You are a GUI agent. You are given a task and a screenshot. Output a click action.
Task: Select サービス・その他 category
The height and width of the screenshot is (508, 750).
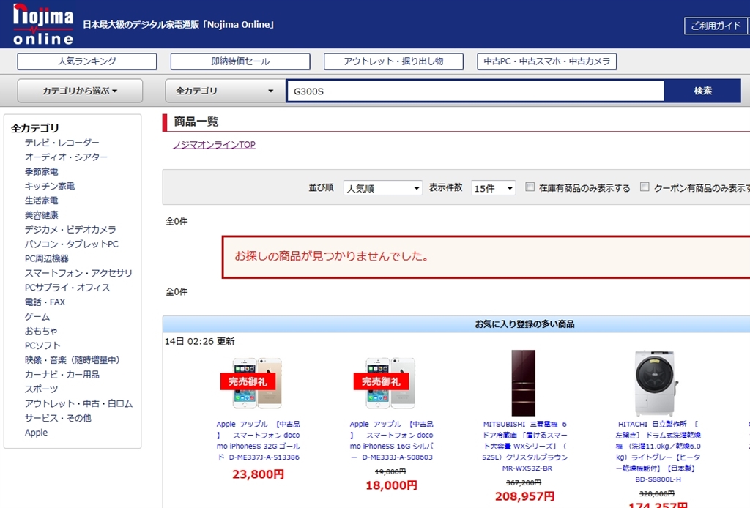pos(58,418)
